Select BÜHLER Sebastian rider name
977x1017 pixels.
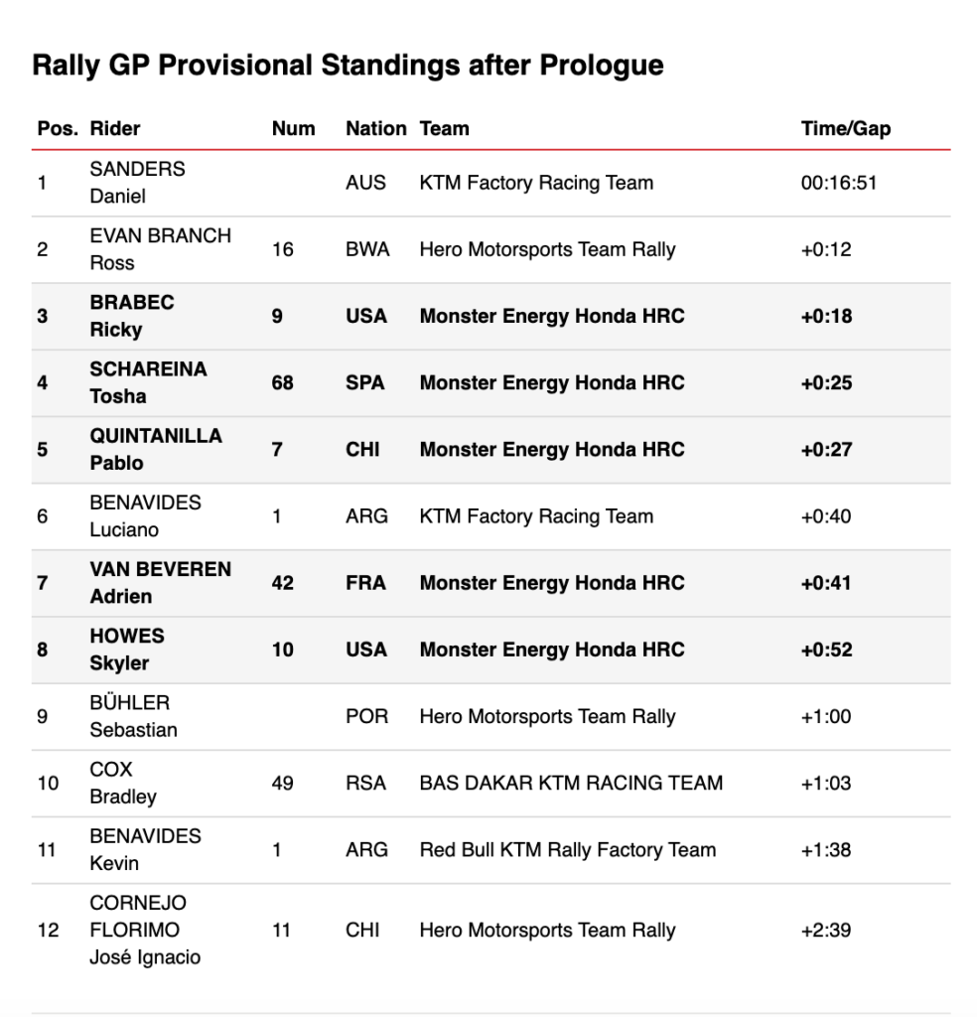(x=134, y=716)
